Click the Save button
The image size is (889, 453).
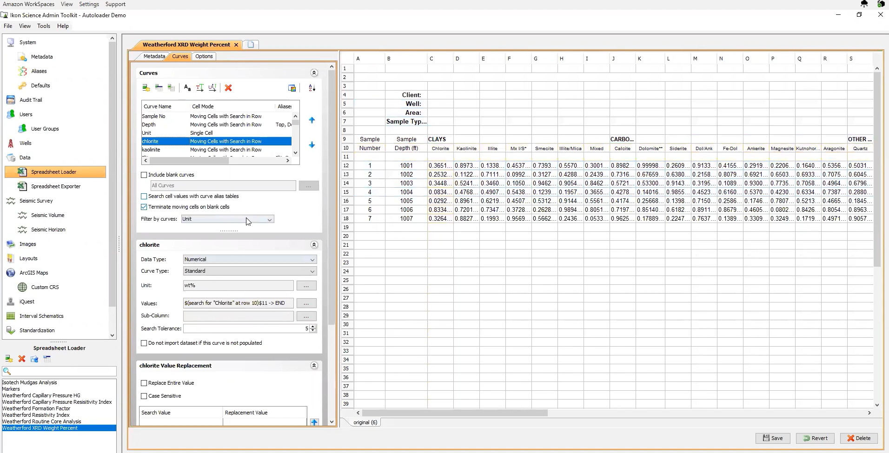click(773, 438)
